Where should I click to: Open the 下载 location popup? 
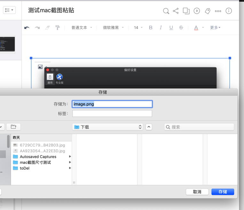point(107,127)
